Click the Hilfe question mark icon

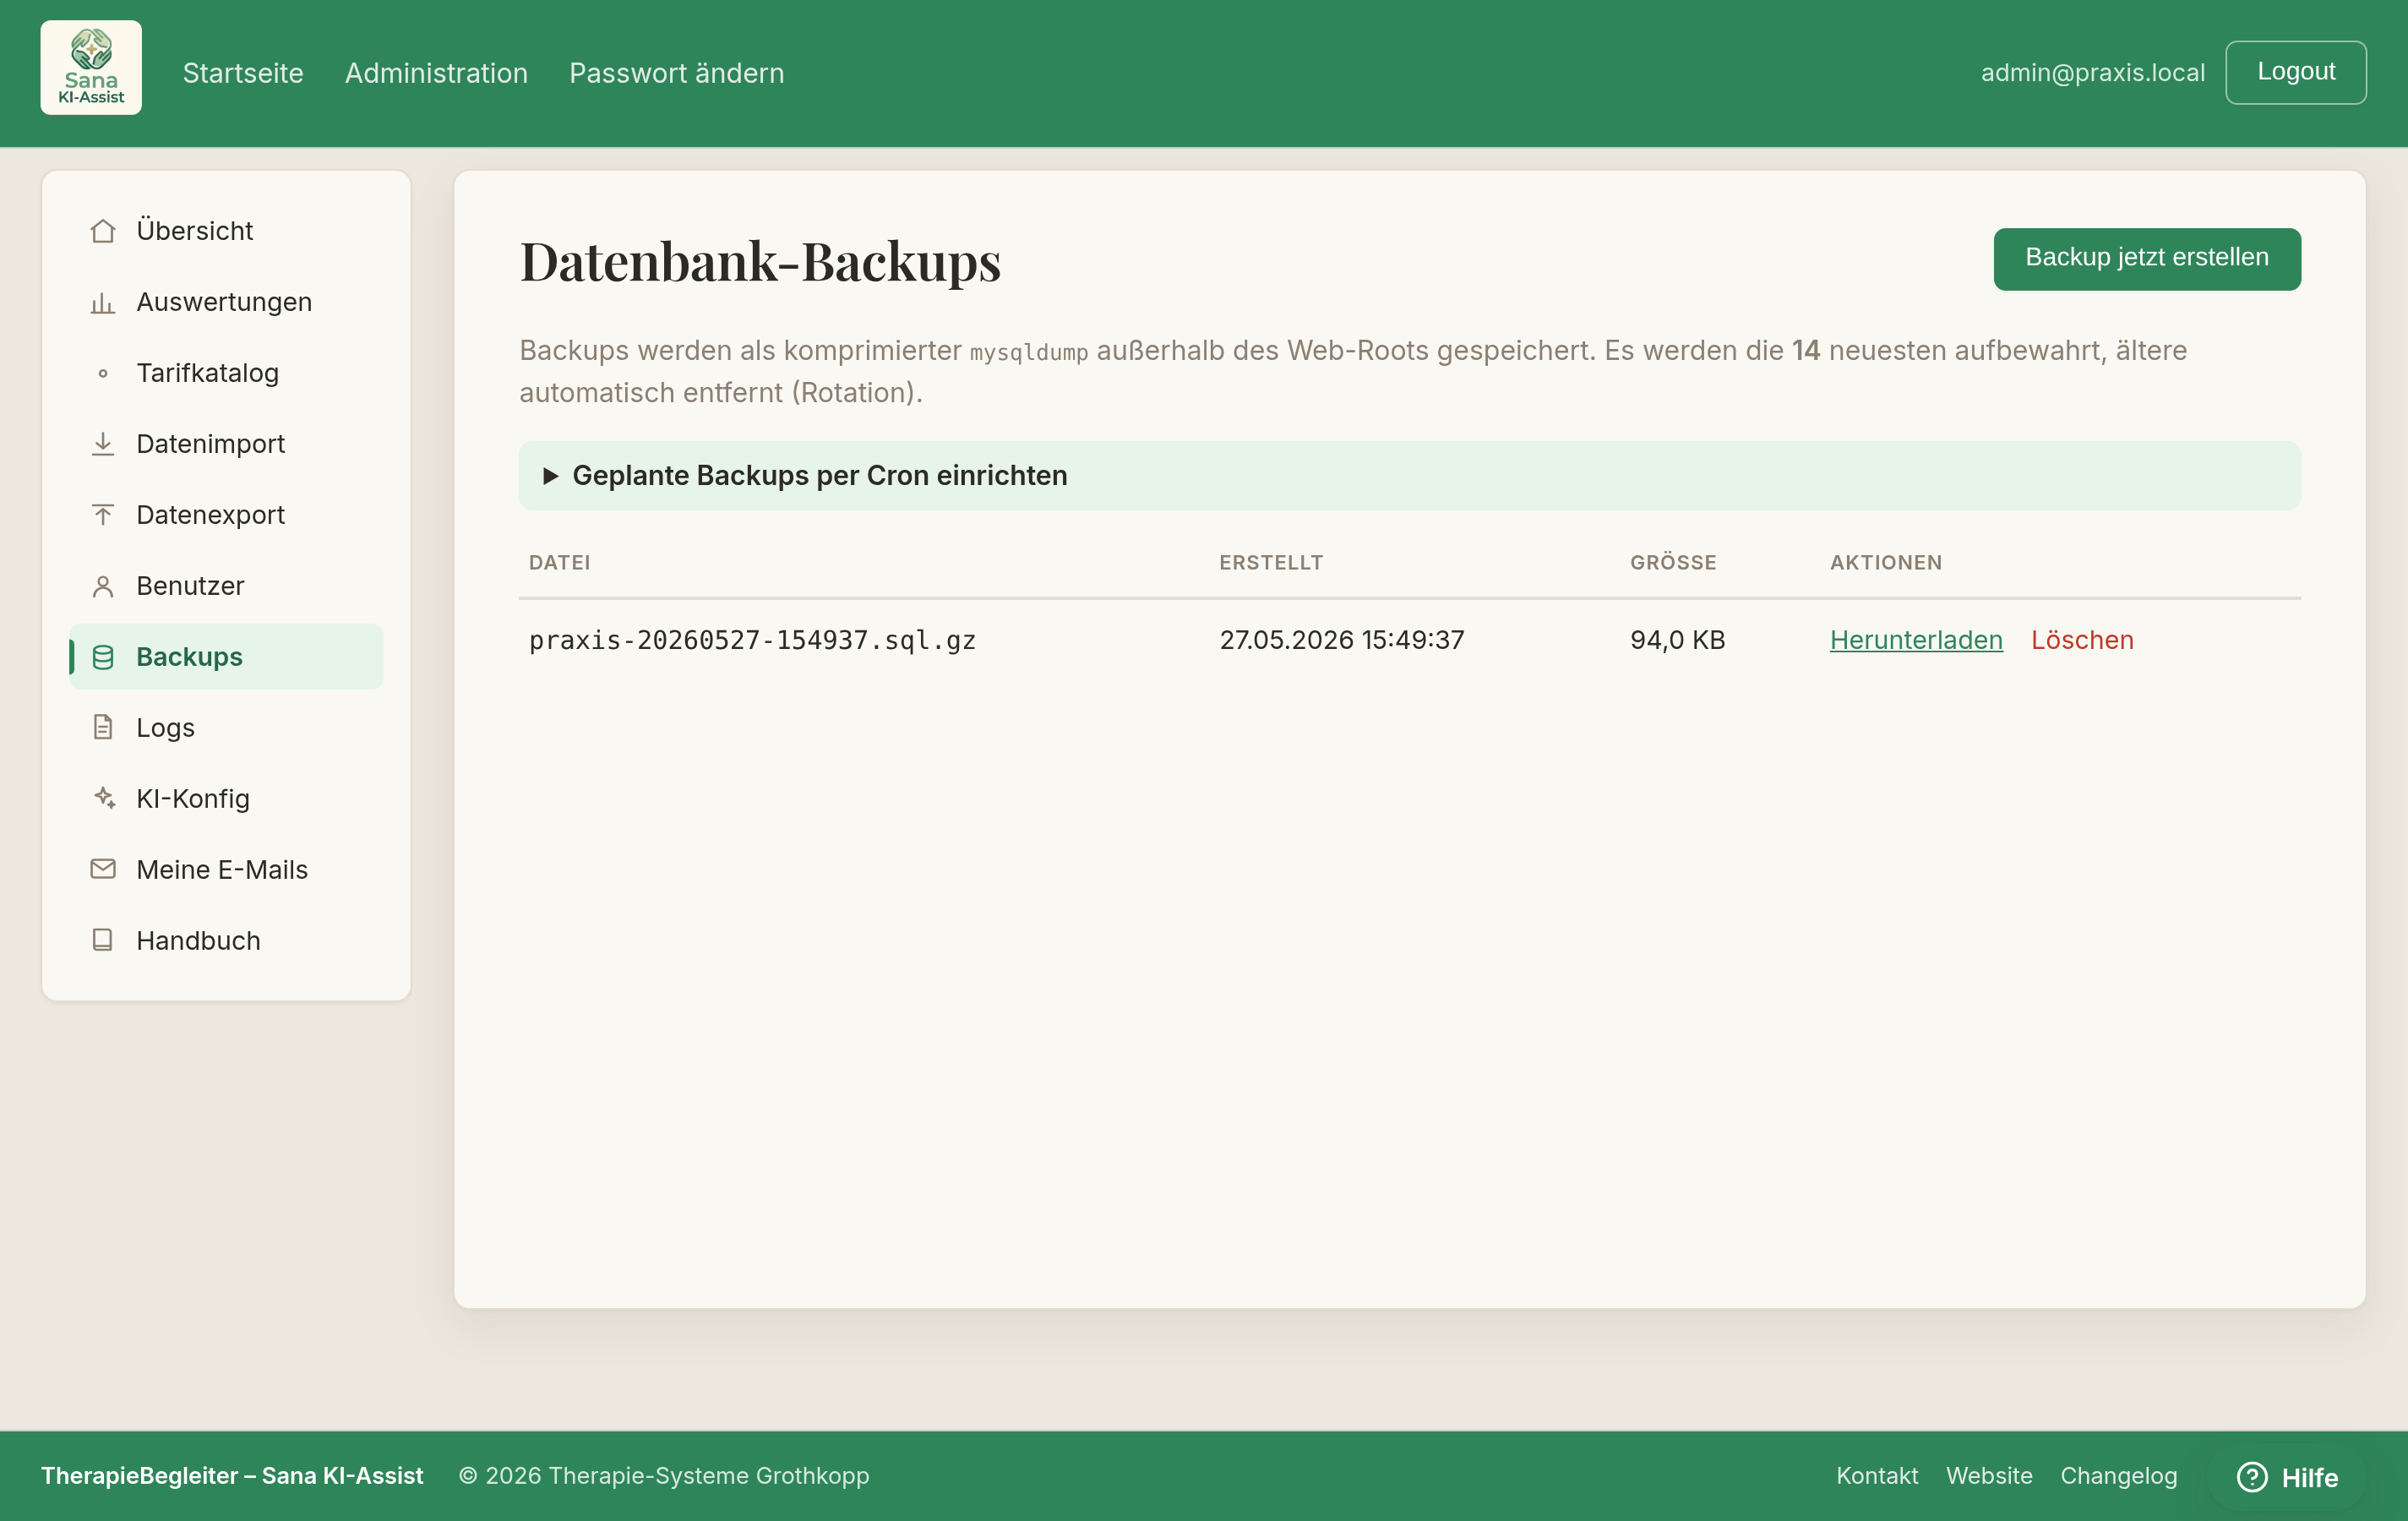pos(2251,1477)
